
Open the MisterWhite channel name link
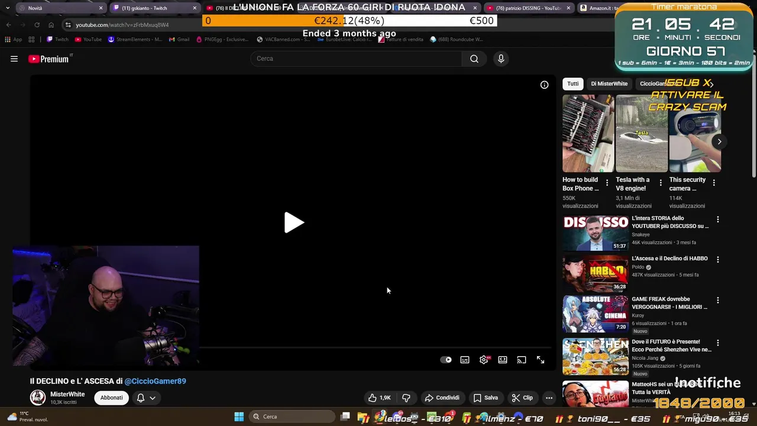coord(67,394)
